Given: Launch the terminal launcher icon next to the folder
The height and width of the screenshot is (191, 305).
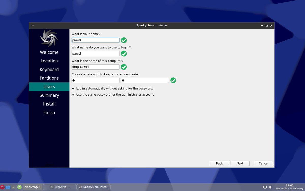Looking at the screenshot, I should [14, 187].
